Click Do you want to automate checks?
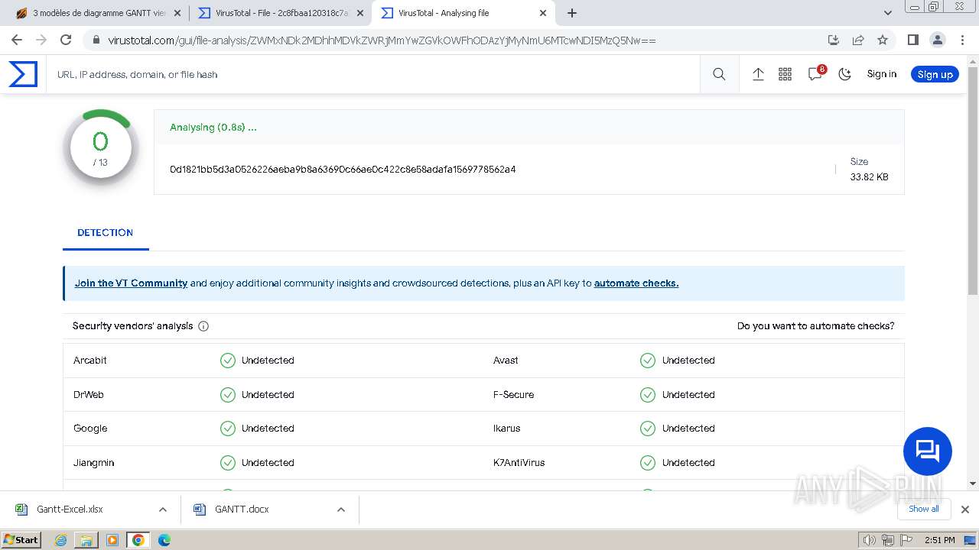Image resolution: width=979 pixels, height=550 pixels. 815,326
